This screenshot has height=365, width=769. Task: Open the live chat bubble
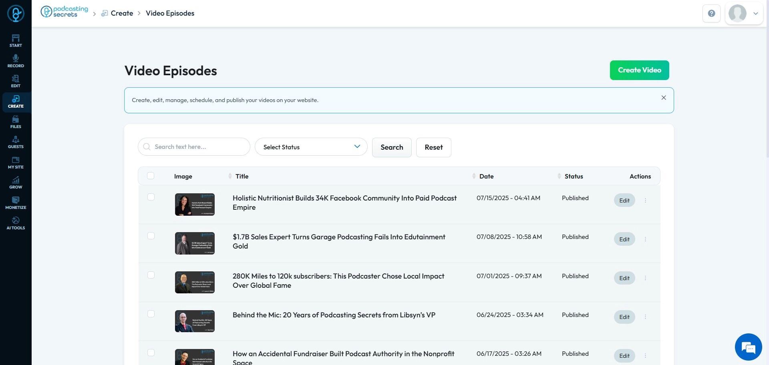click(x=748, y=347)
